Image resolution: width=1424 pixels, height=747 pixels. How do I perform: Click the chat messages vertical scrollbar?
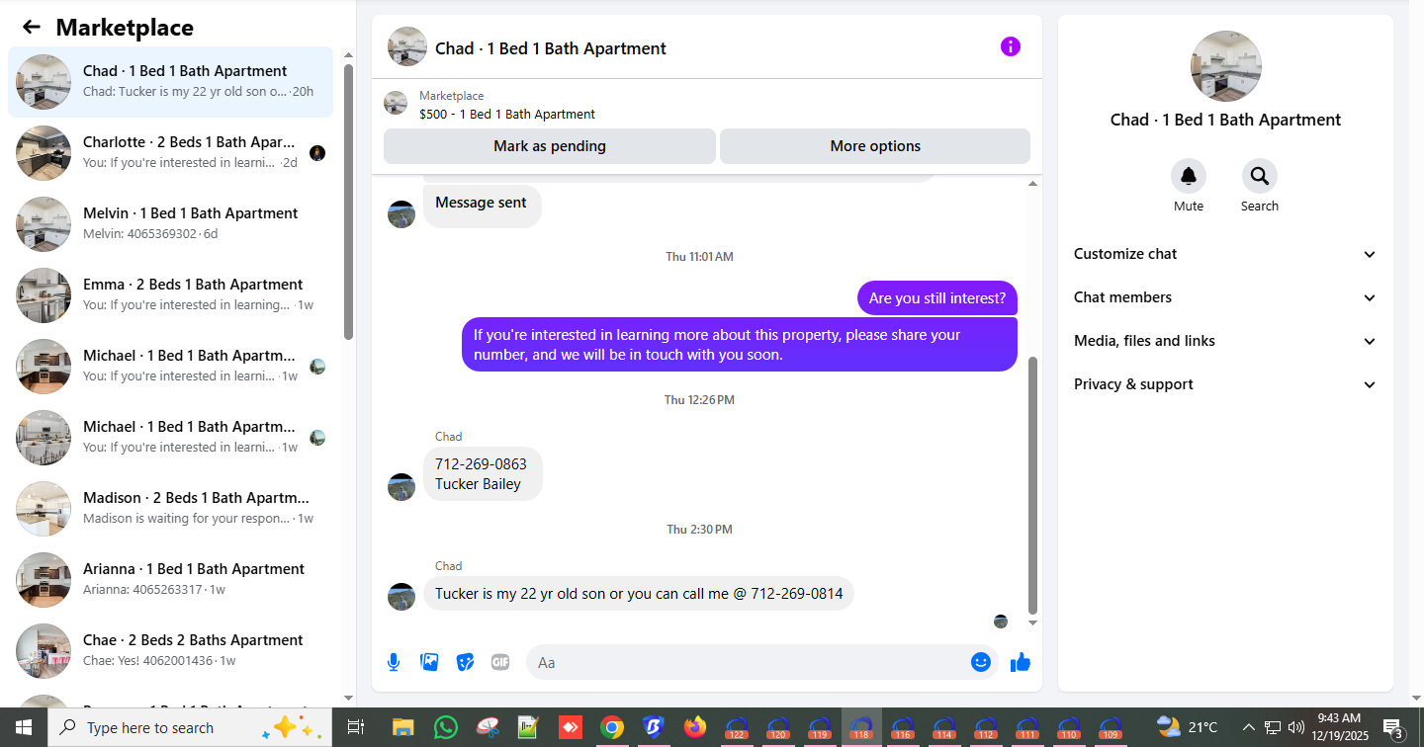click(1033, 484)
